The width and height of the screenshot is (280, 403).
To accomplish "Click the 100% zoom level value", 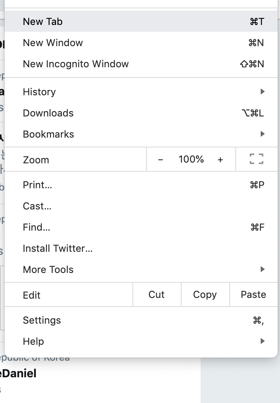I will [x=191, y=160].
